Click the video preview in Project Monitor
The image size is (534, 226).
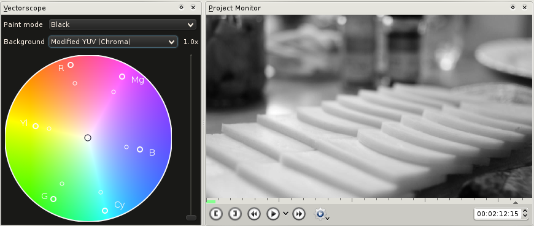coord(369,106)
